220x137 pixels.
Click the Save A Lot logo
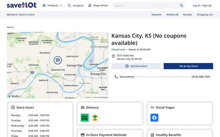(22, 5)
